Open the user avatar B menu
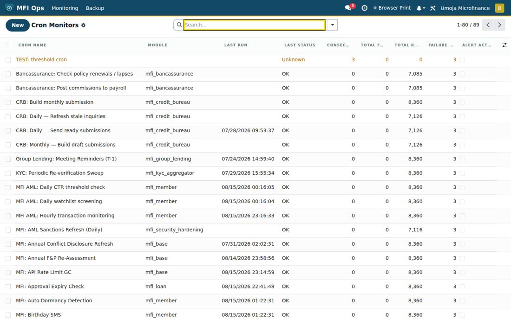 click(x=499, y=8)
